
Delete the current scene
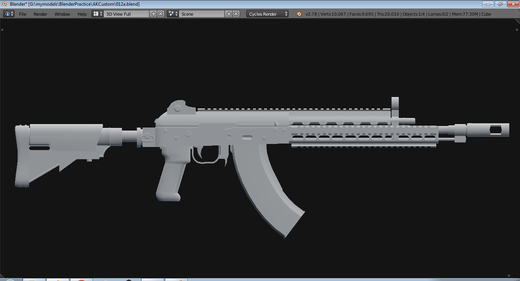pos(236,14)
